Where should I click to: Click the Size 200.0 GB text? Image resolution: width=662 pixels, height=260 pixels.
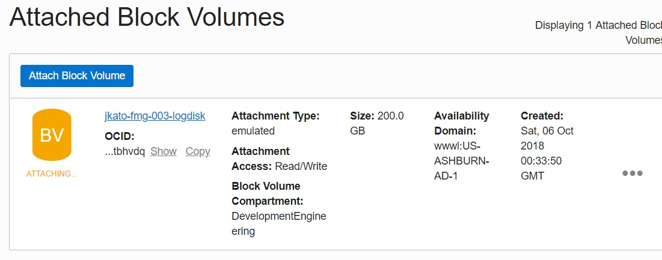coord(376,122)
